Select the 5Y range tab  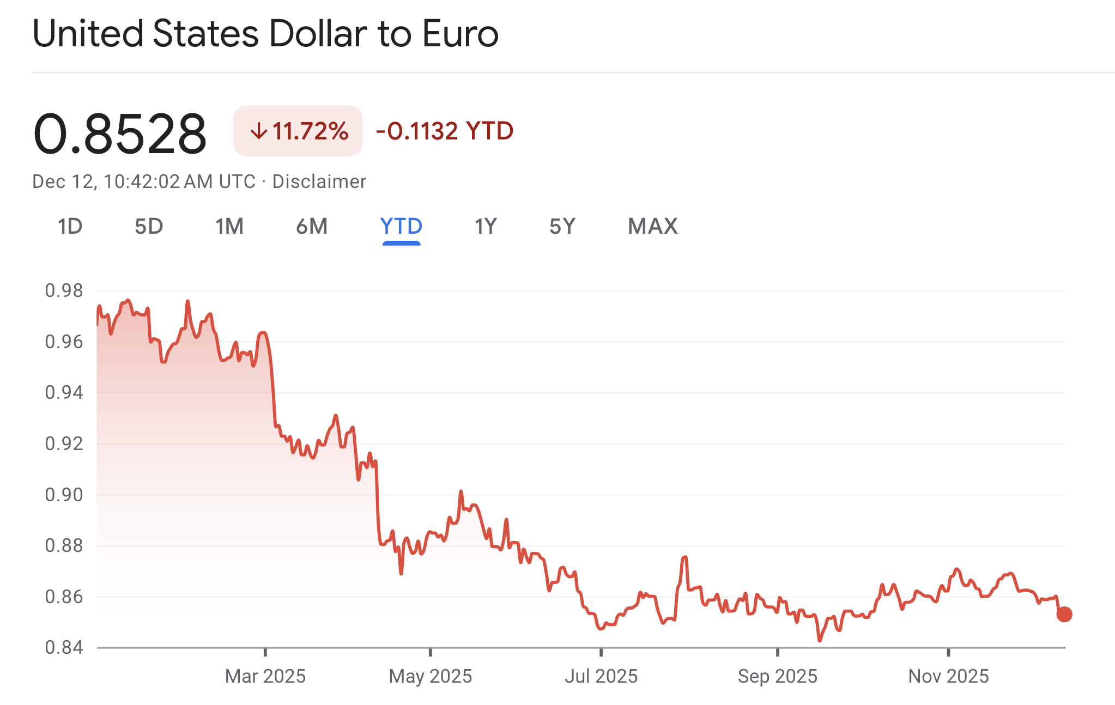[562, 226]
